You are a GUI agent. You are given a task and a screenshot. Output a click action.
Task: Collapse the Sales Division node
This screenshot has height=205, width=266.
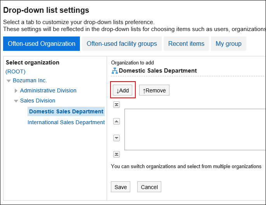click(x=16, y=101)
